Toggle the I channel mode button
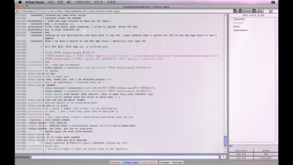The image size is (293, 165). click(243, 11)
